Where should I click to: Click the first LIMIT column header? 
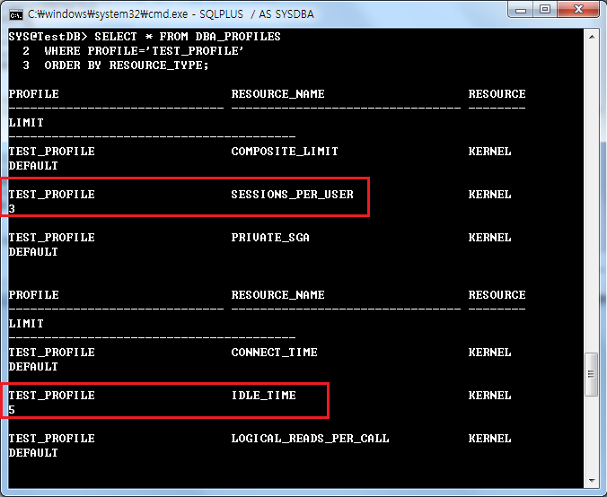[26, 122]
